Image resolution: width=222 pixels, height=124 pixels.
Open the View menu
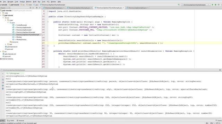[5, 2]
